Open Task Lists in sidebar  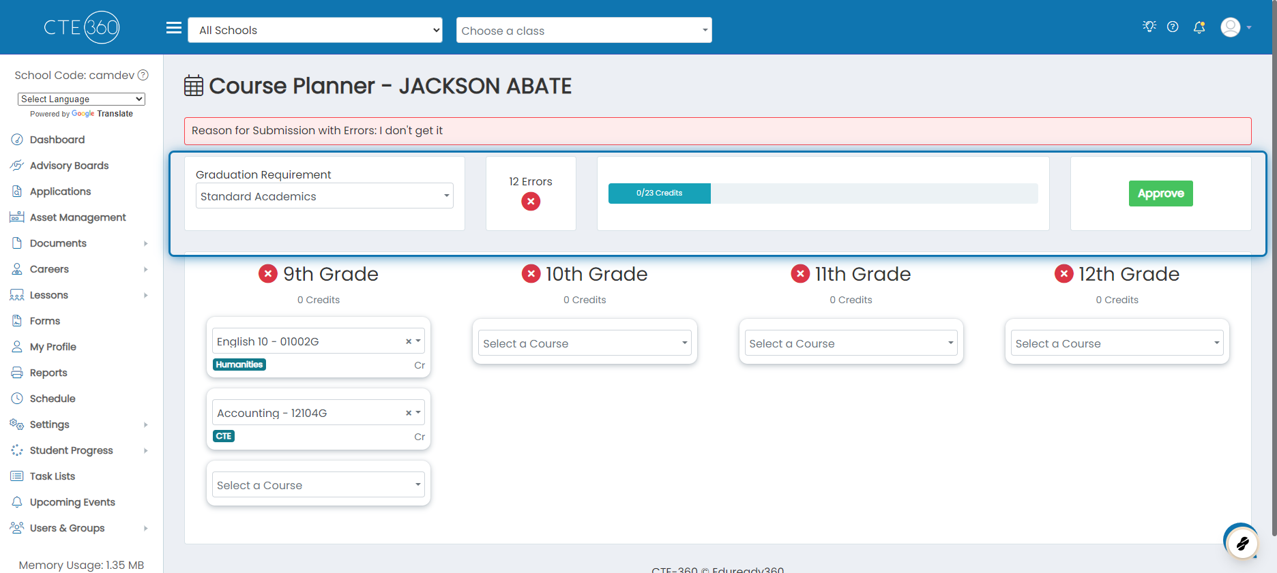click(x=53, y=476)
